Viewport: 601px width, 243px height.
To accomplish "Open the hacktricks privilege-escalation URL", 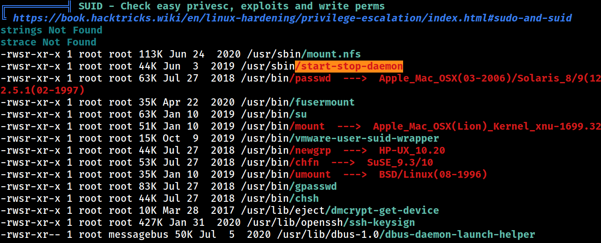I will pos(292,18).
